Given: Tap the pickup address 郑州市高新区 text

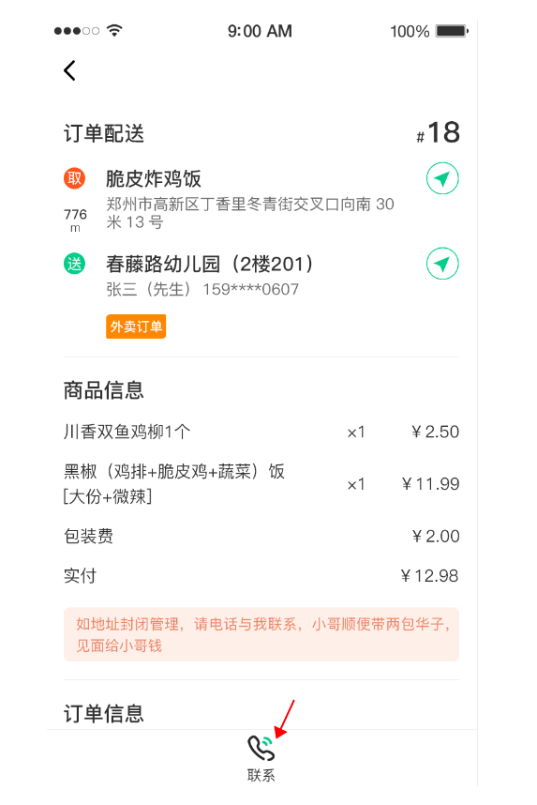Looking at the screenshot, I should pyautogui.click(x=250, y=213).
